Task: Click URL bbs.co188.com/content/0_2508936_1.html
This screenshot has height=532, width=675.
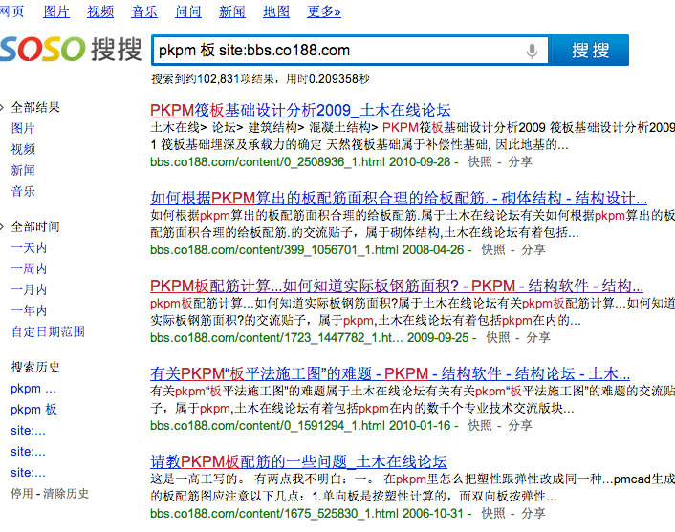Action: click(268, 162)
